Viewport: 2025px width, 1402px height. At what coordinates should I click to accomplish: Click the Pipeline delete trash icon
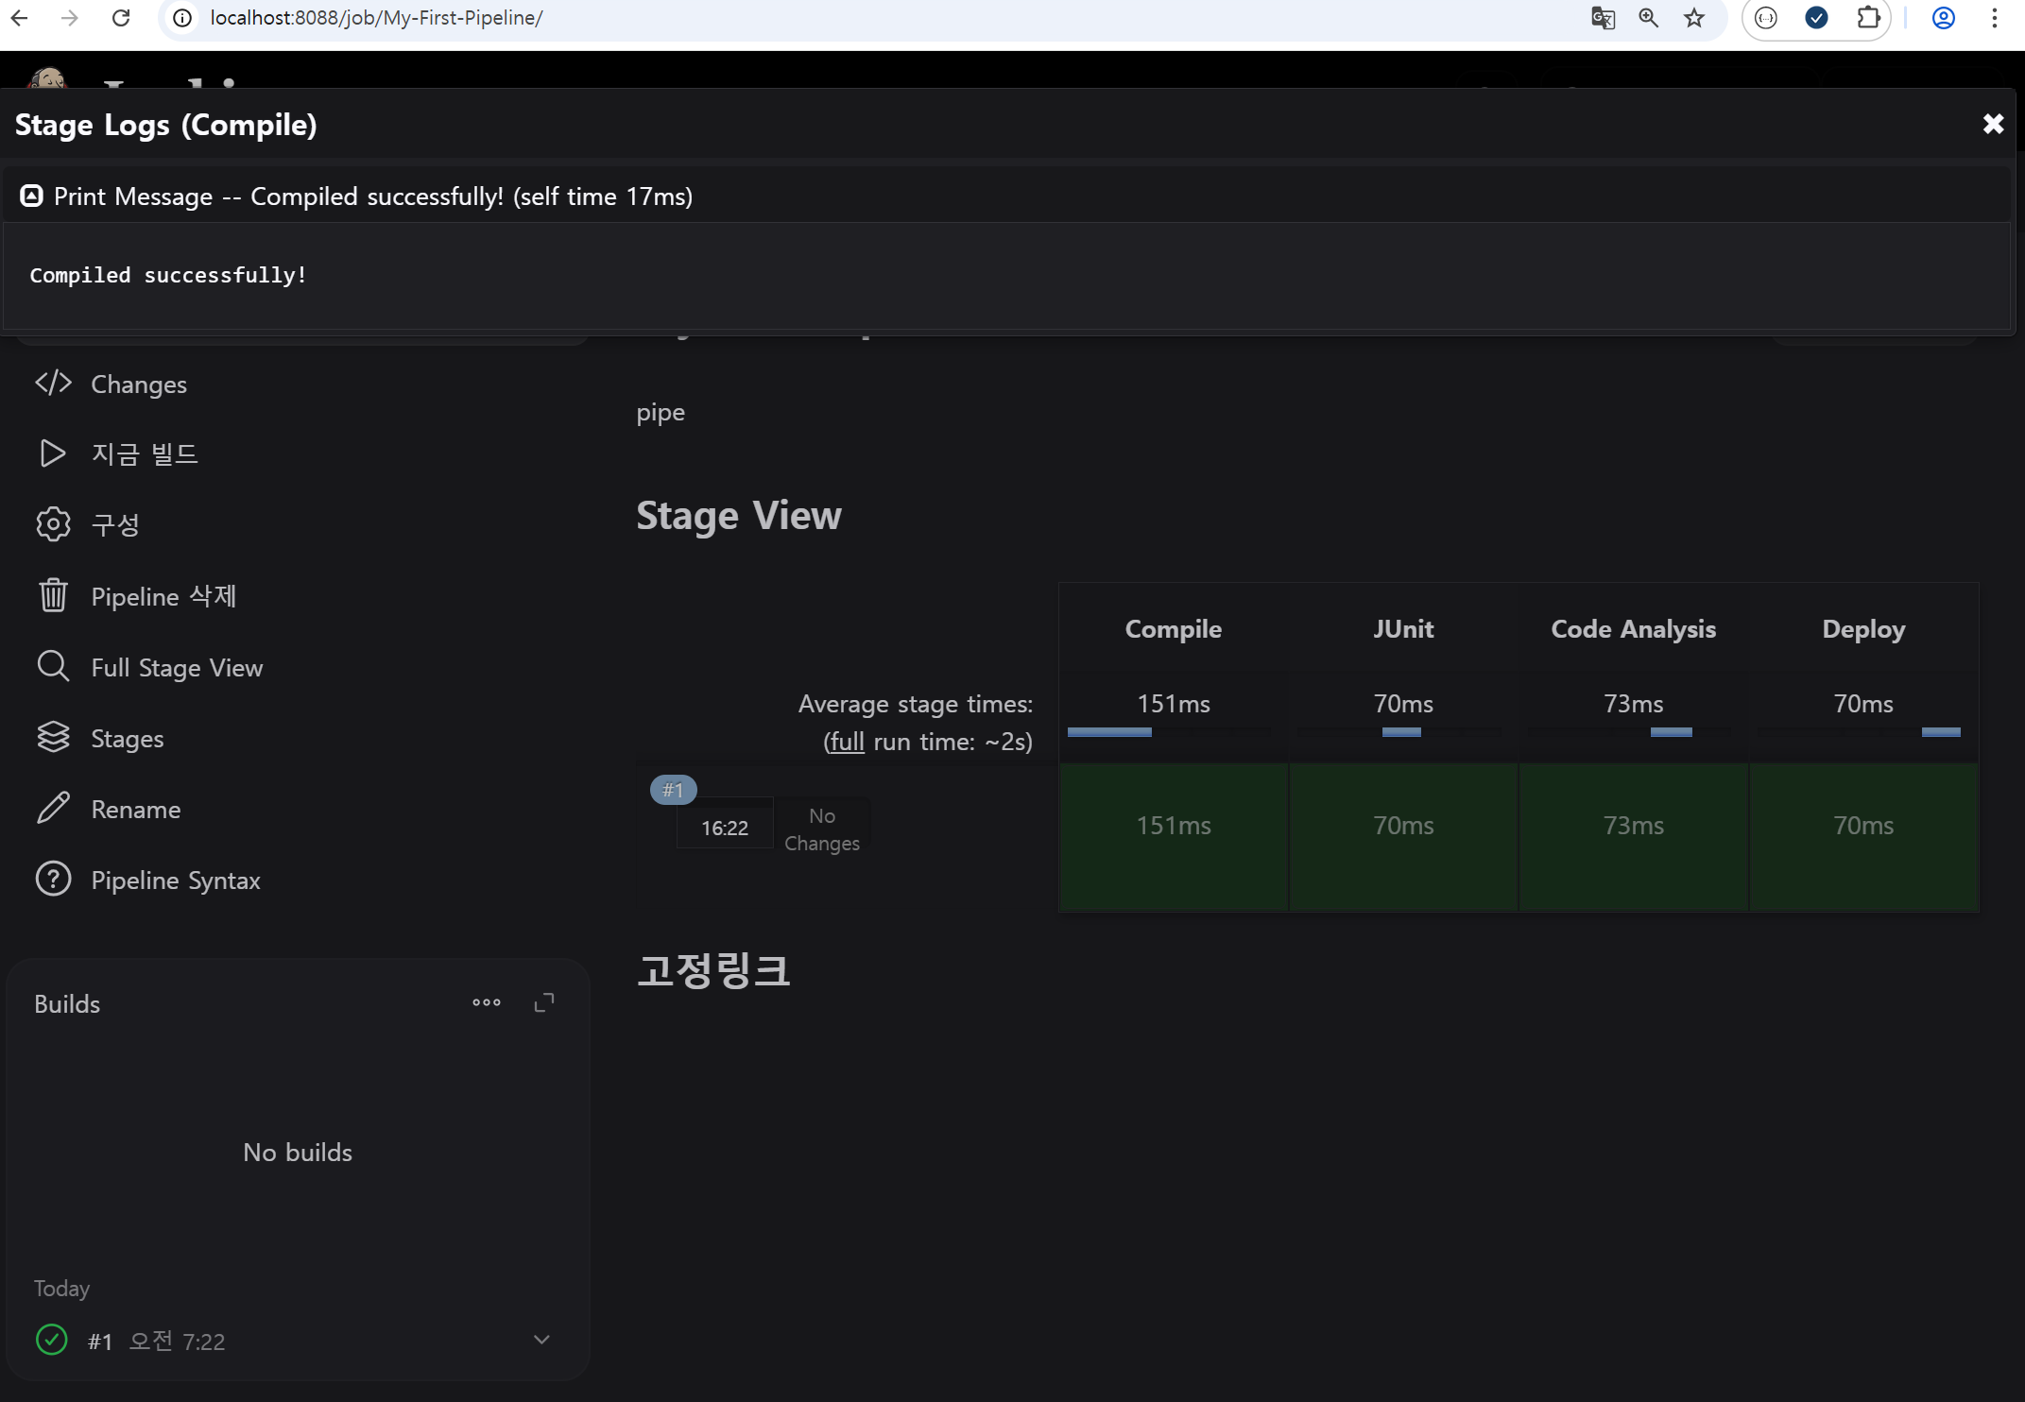(x=53, y=595)
